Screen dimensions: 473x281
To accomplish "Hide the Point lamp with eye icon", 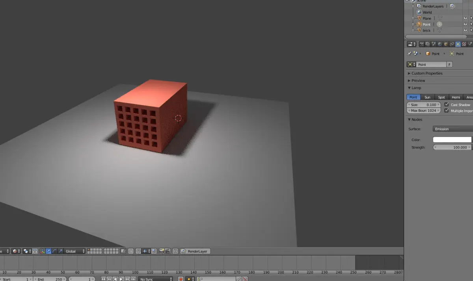I will 465,24.
